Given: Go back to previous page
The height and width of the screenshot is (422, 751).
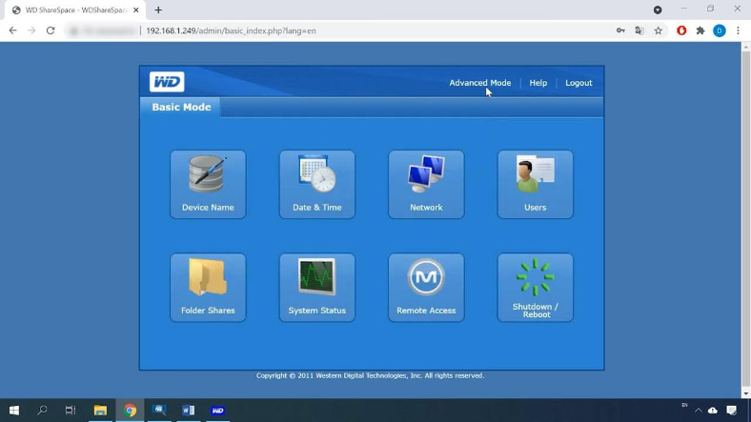Looking at the screenshot, I should [13, 30].
